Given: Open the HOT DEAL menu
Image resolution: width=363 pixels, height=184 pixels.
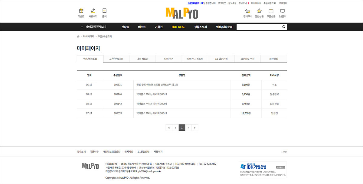Looking at the screenshot, I should coord(178,27).
